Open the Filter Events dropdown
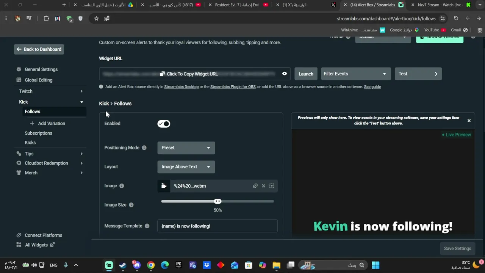This screenshot has height=273, width=485. pyautogui.click(x=355, y=74)
